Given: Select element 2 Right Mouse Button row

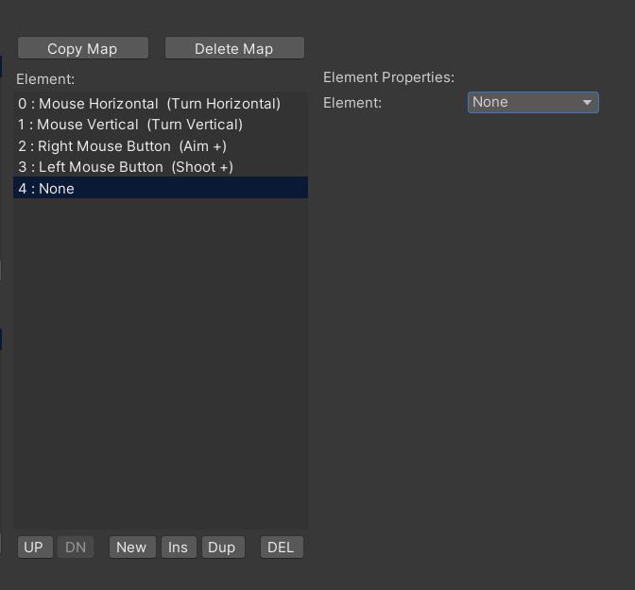Looking at the screenshot, I should point(161,146).
